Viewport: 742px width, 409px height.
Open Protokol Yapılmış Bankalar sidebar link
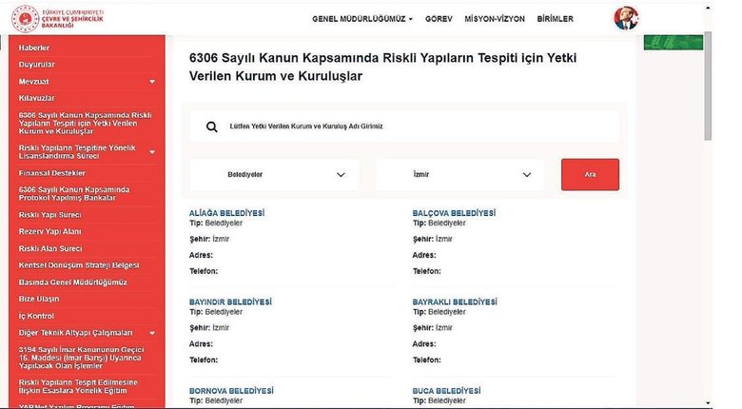(x=74, y=194)
